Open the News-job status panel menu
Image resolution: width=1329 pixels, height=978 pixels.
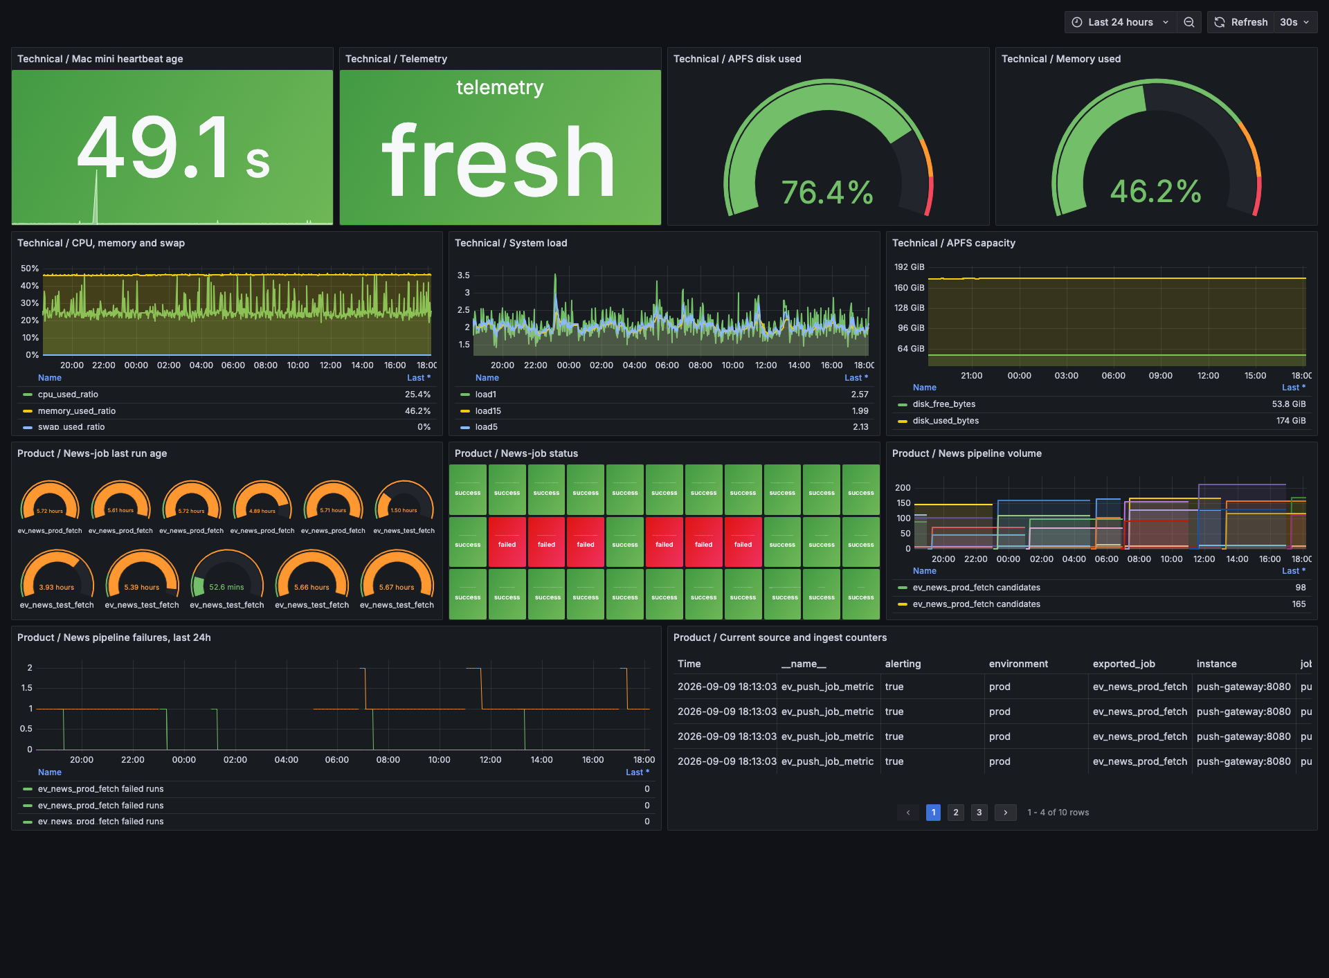coord(516,453)
